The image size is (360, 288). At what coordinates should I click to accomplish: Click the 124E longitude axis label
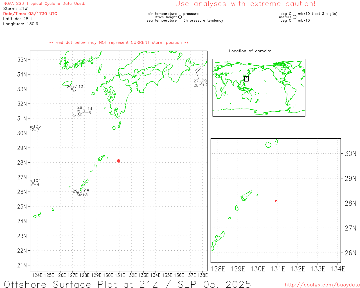tap(37, 275)
